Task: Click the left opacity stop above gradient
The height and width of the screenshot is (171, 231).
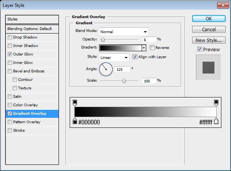Action: click(x=75, y=103)
